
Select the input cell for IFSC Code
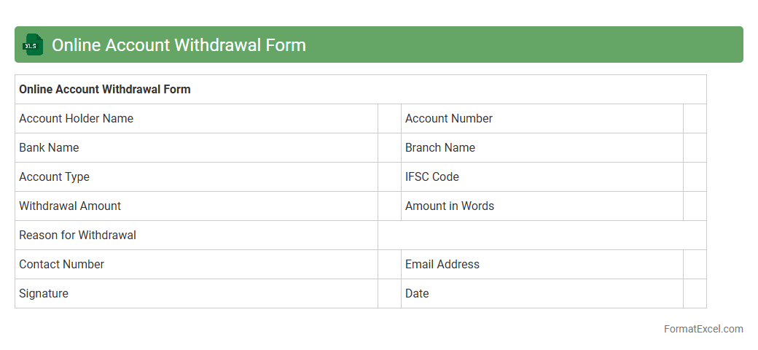pyautogui.click(x=695, y=177)
